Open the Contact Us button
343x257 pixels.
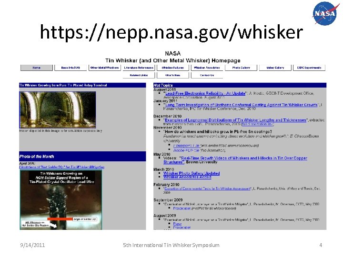coord(207,75)
